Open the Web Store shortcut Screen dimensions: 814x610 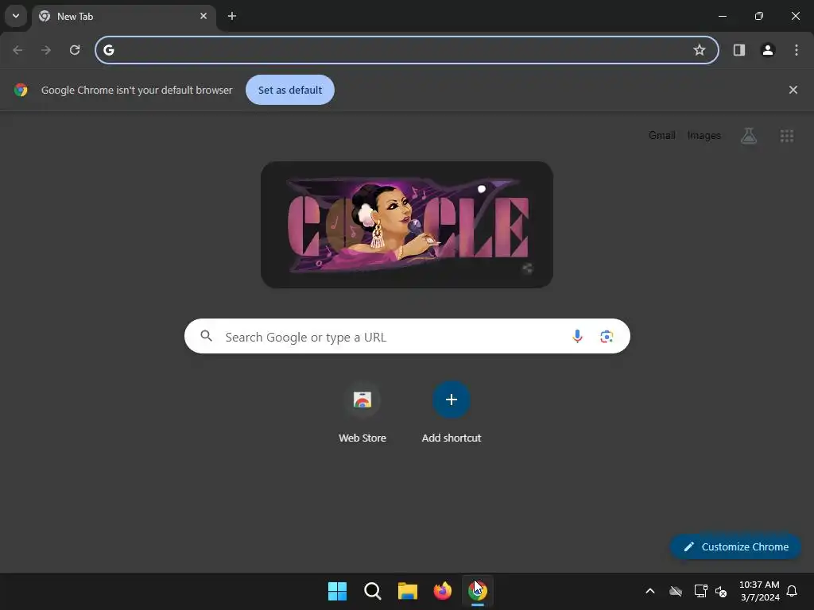[362, 412]
